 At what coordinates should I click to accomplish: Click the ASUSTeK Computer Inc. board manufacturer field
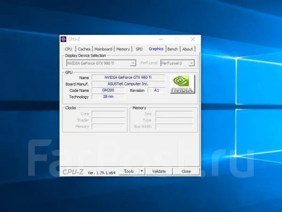pos(128,84)
